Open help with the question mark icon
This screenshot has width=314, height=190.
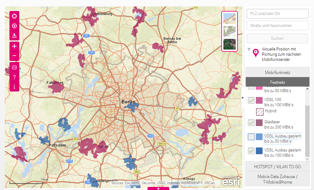tap(14, 77)
